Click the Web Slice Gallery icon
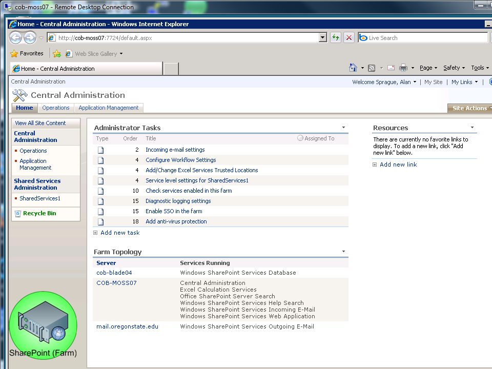Image resolution: width=492 pixels, height=369 pixels. (x=69, y=54)
